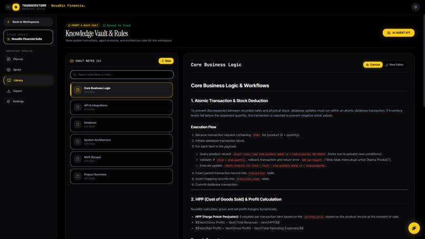Click the Core Business Logic & Workflows heading
The width and height of the screenshot is (425, 239).
[230, 85]
